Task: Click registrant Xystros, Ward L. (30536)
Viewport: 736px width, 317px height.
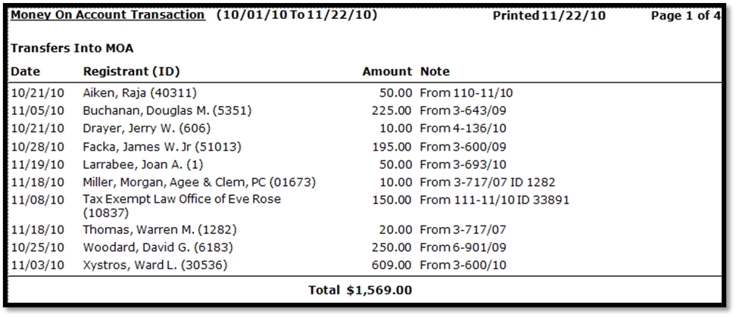Action: point(154,265)
